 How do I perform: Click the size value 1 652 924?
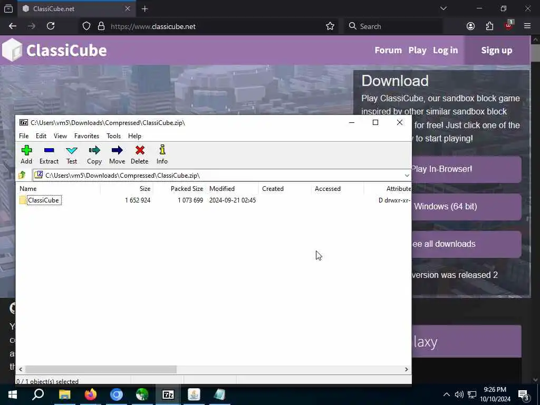(138, 200)
